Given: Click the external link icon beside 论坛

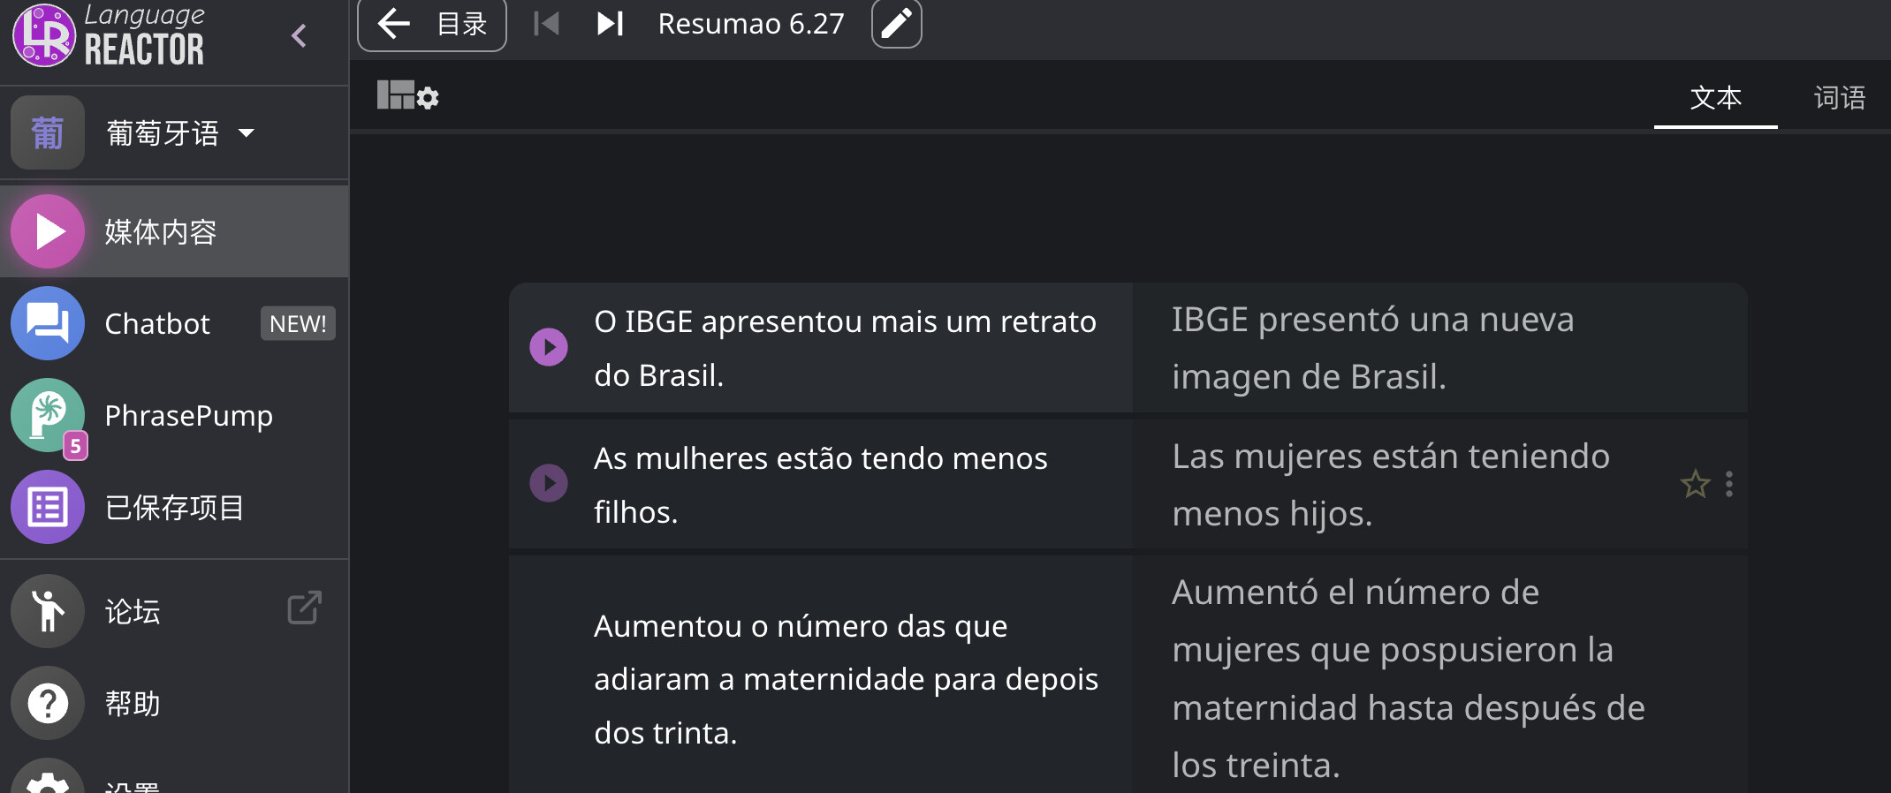Looking at the screenshot, I should (304, 608).
